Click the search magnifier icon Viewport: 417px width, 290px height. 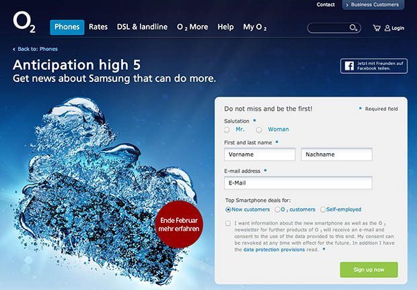353,28
